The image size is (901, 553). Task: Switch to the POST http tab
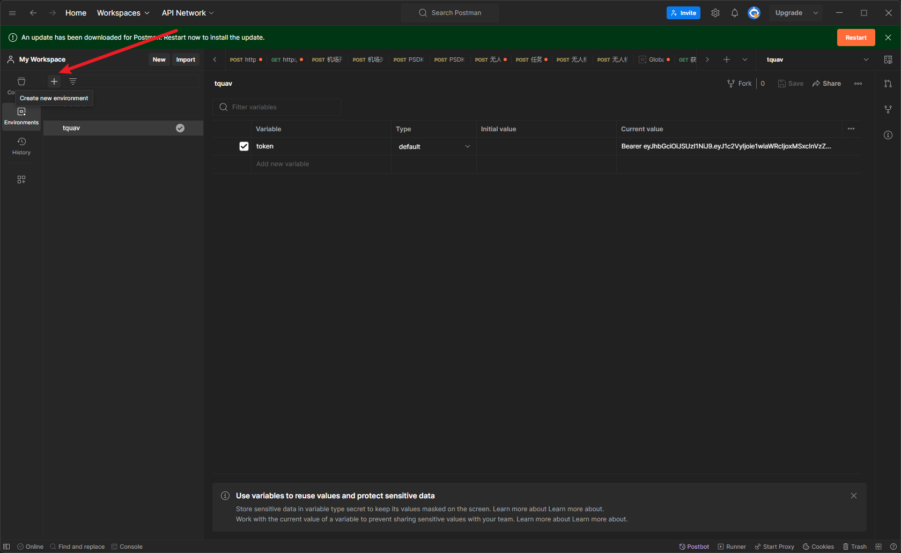pyautogui.click(x=246, y=59)
